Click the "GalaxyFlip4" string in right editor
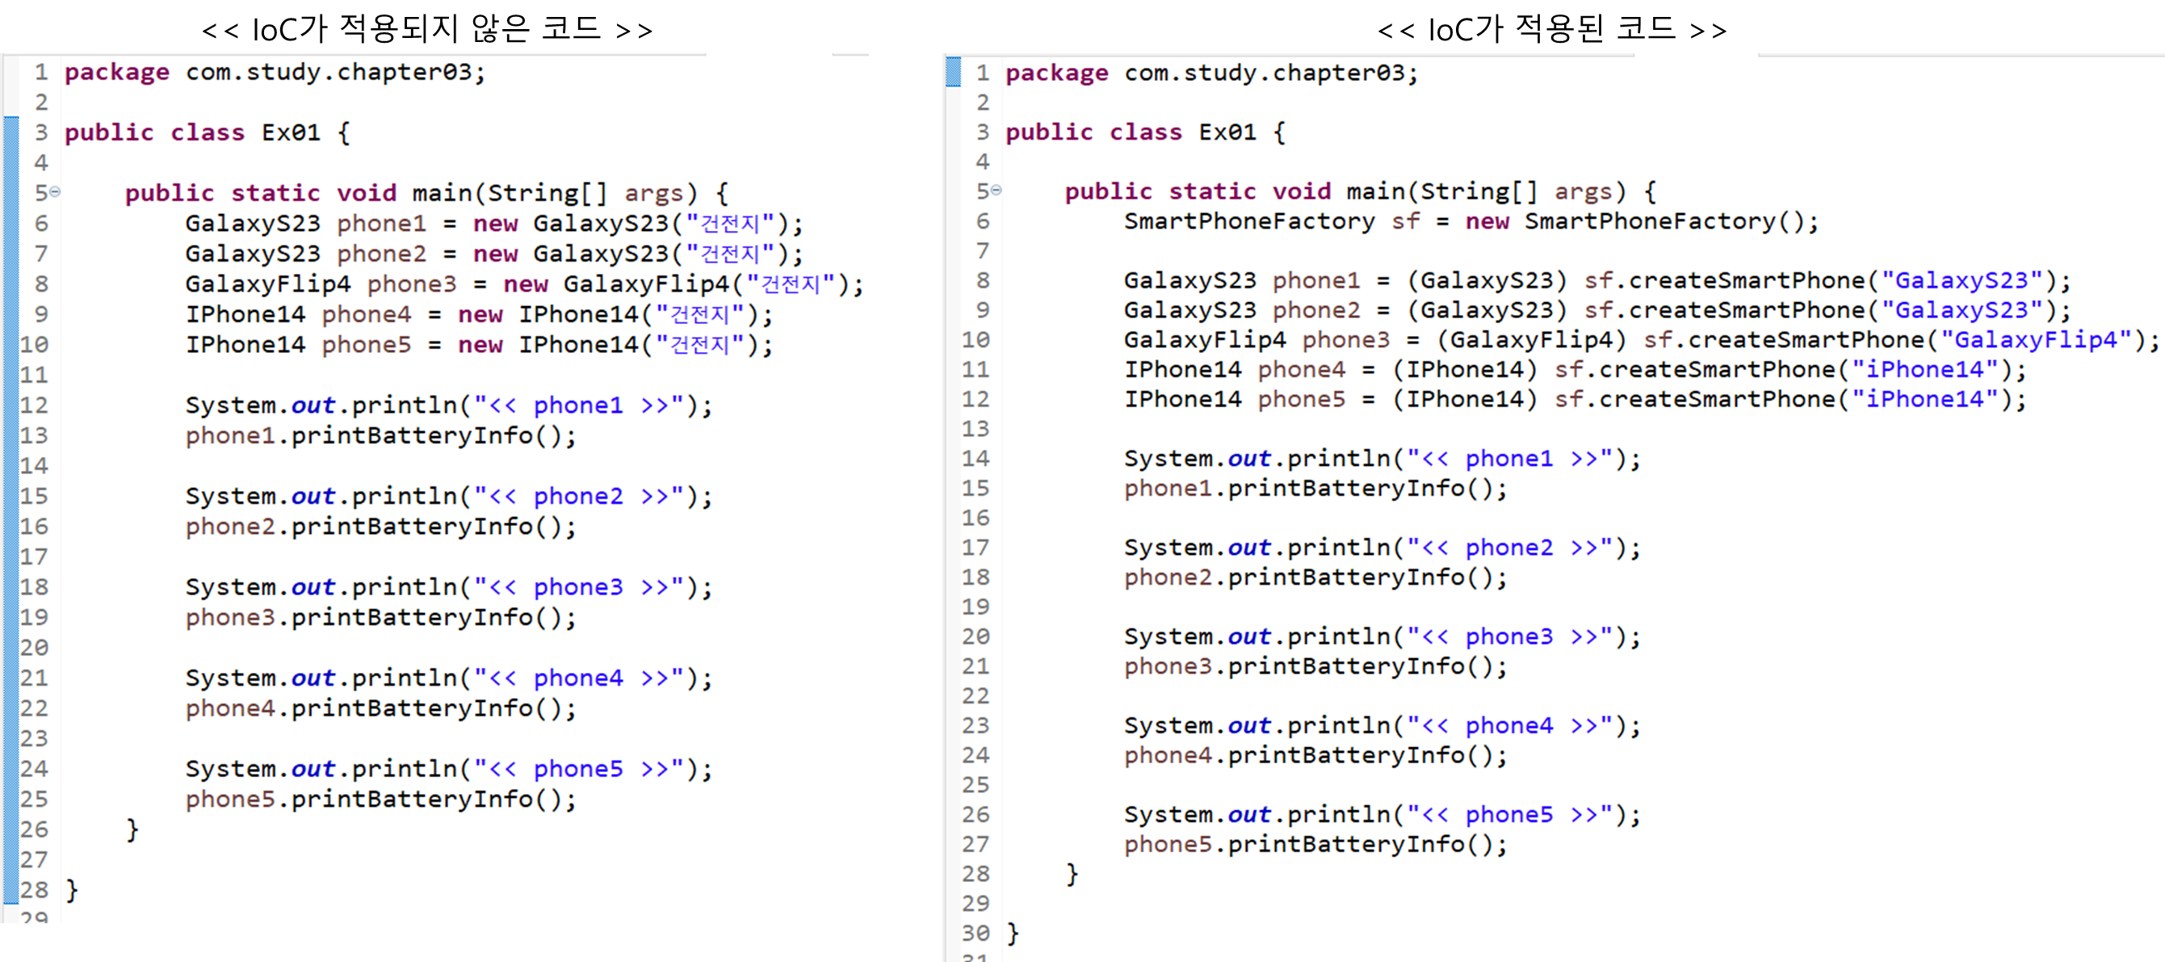This screenshot has height=962, width=2165. tap(2040, 341)
